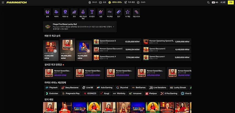Screen dimensions: 235x113
Task: Open the first Squeeze baccarat game thumbnail
Action: pyautogui.click(x=94, y=108)
